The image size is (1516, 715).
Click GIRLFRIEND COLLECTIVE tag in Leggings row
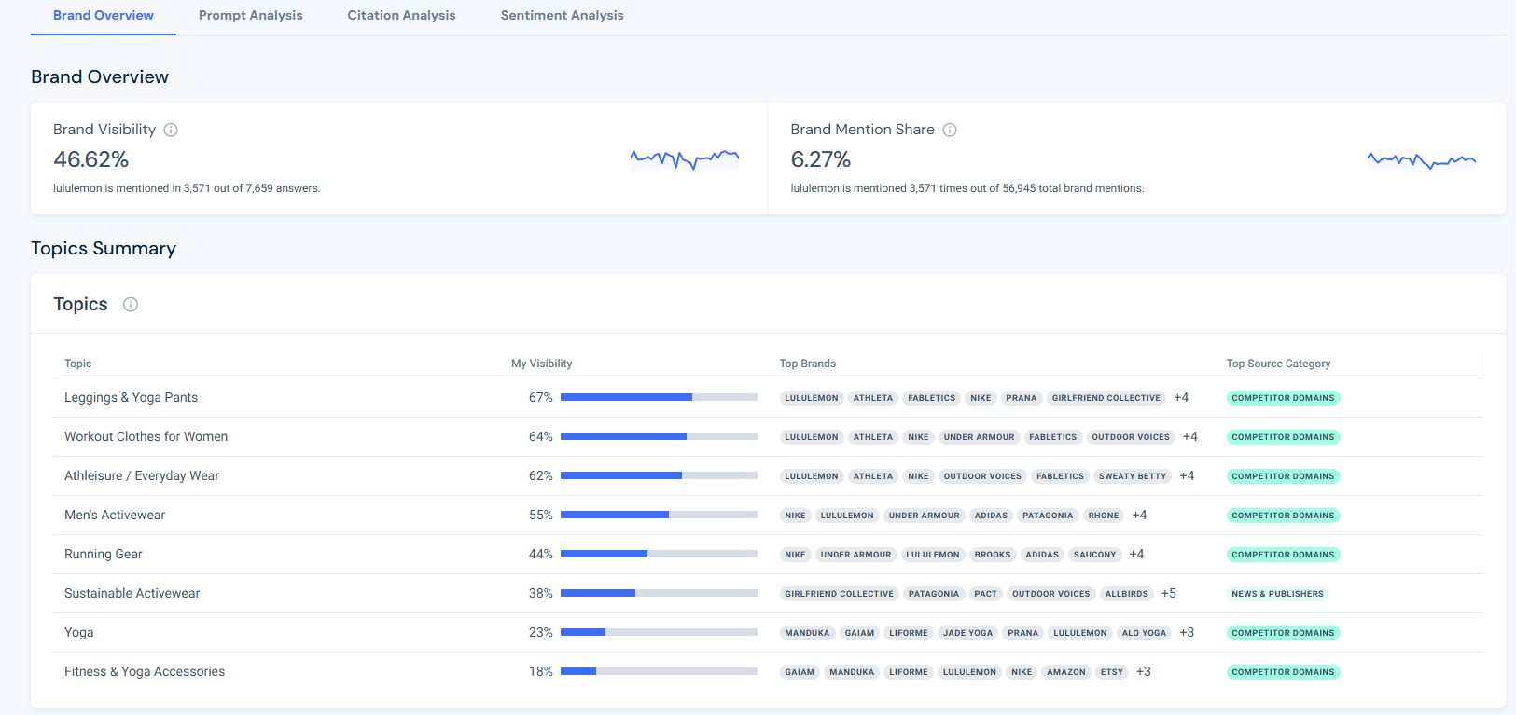1106,398
